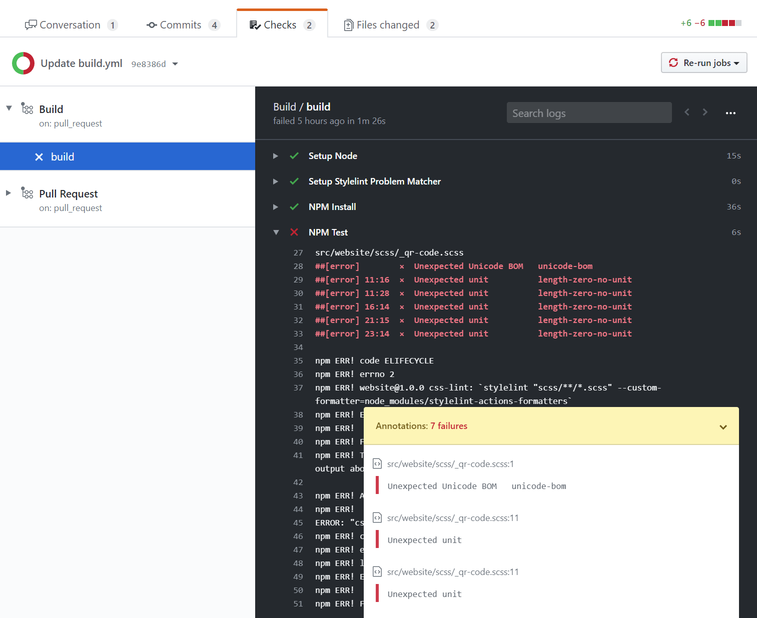Click file icon beside _qr-code.scss:1 annotation

(x=378, y=464)
